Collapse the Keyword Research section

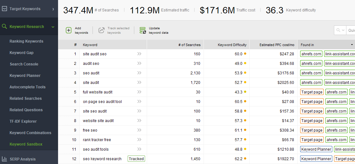[53, 27]
